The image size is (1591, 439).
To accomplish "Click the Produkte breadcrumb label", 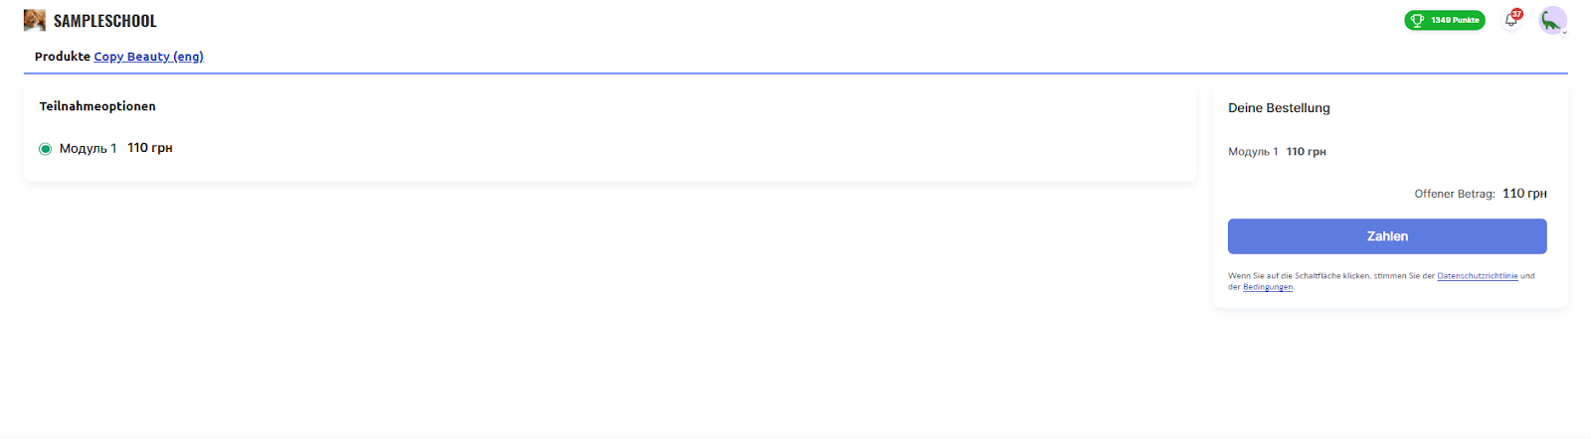I will click(62, 57).
